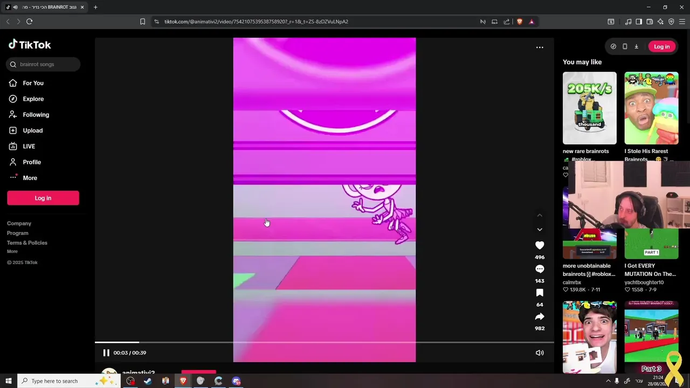The image size is (690, 388).
Task: Go to next video with down chevron
Action: 540,230
